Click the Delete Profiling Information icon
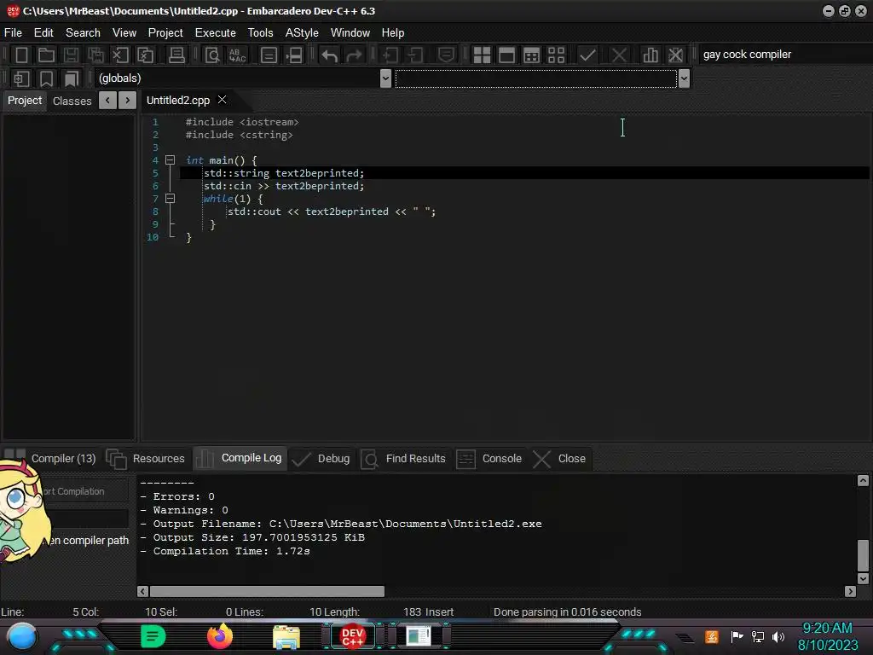This screenshot has height=655, width=873. coord(675,55)
